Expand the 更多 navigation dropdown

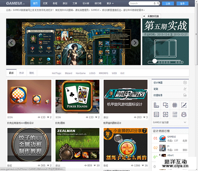click(111, 3)
